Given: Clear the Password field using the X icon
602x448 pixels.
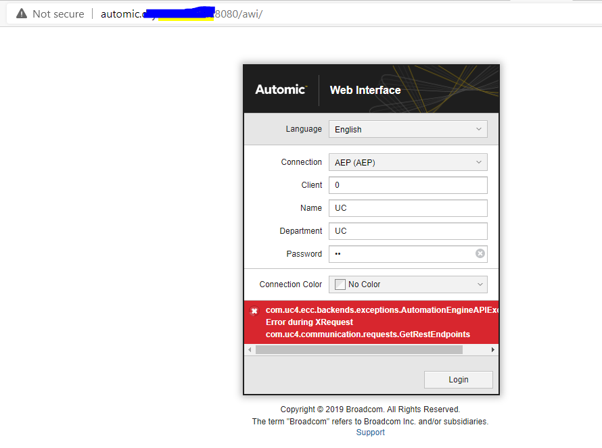Looking at the screenshot, I should (480, 253).
